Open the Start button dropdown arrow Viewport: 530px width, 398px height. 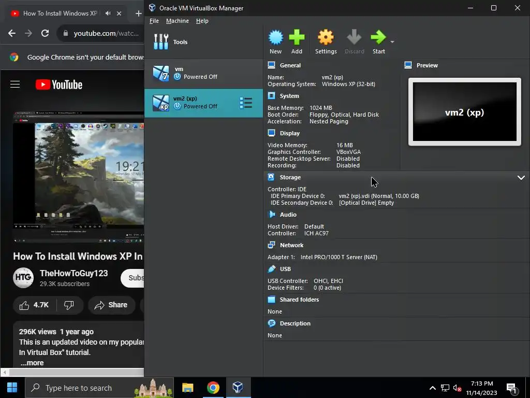pos(392,42)
